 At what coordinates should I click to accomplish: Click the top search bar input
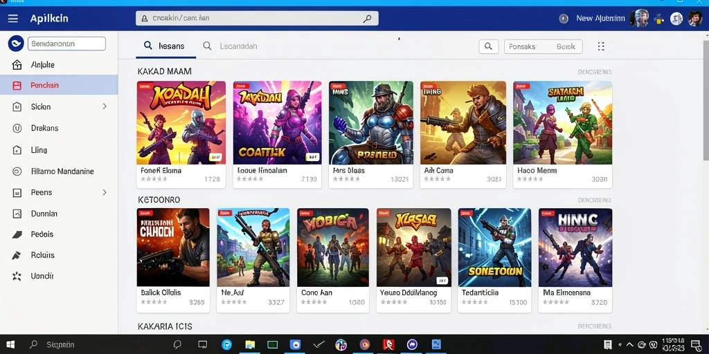[x=257, y=19]
